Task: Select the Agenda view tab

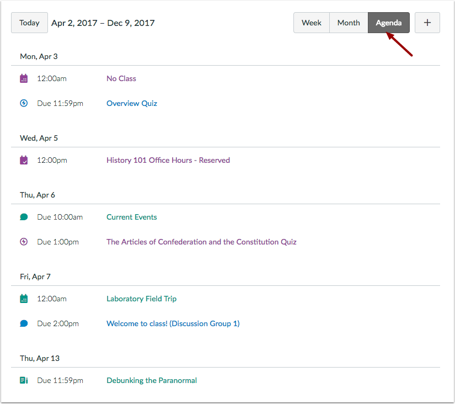Action: click(x=389, y=23)
